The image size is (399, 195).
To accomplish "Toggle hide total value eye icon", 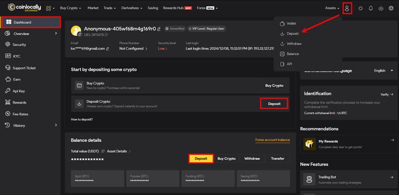I will click(x=103, y=151).
